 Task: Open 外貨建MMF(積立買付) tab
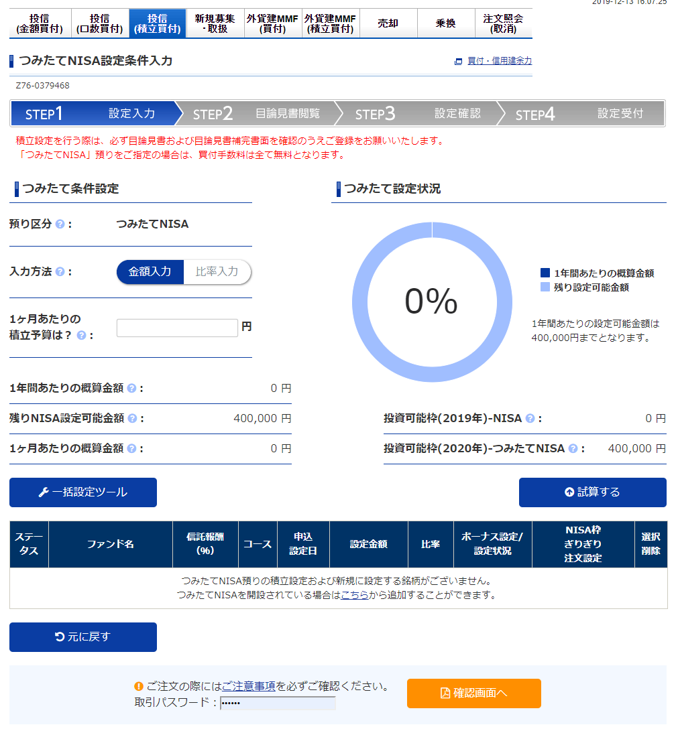pos(331,23)
